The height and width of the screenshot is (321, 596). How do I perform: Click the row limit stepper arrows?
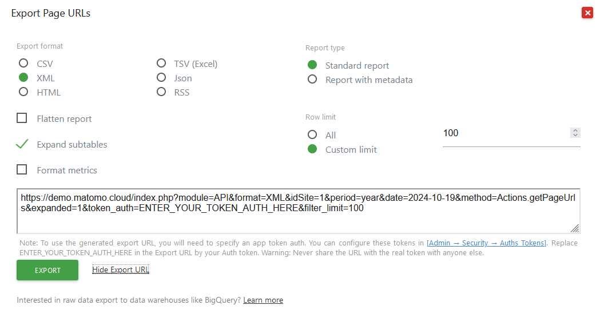575,133
